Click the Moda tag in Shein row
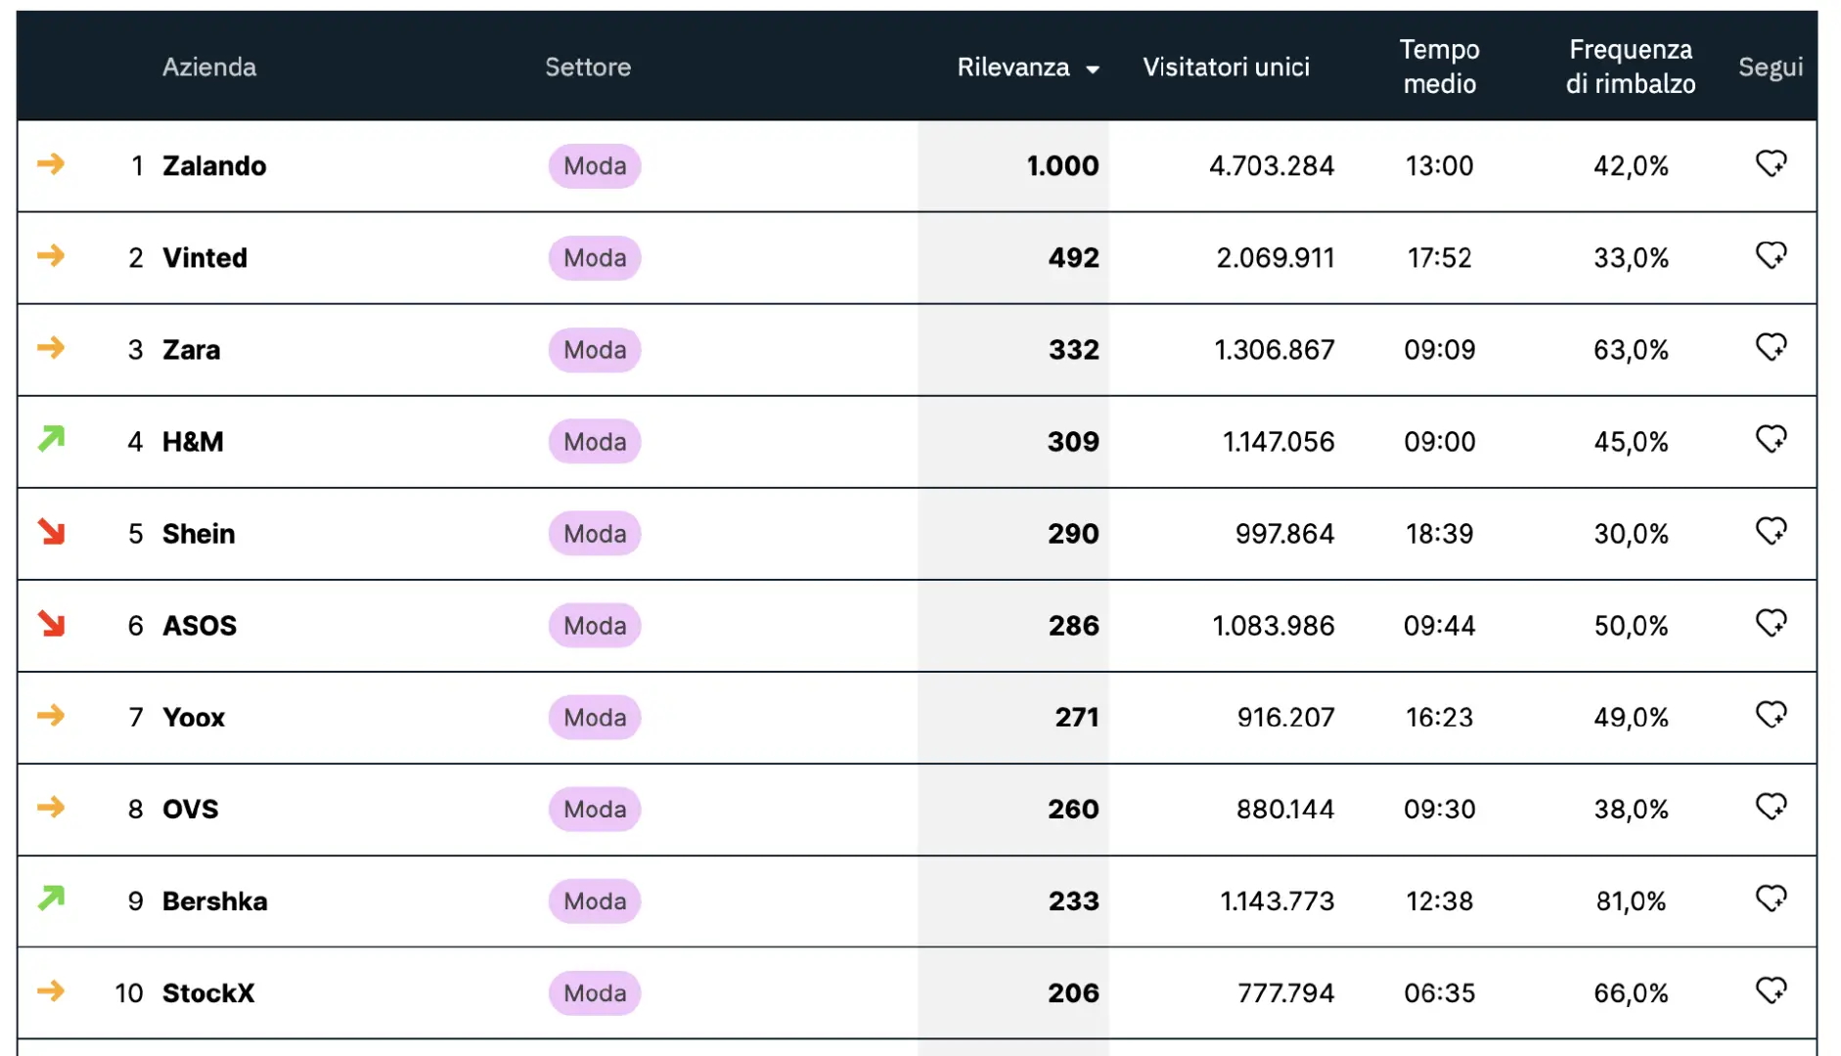Viewport: 1841px width, 1056px height. (x=595, y=533)
